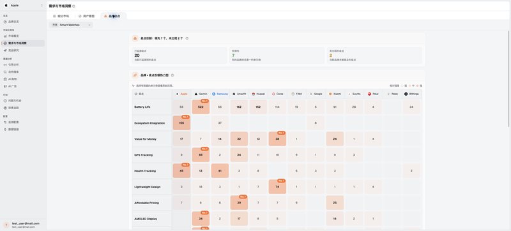Click Samsung's Health Tracking cell 41
This screenshot has height=231, width=511.
(x=220, y=171)
